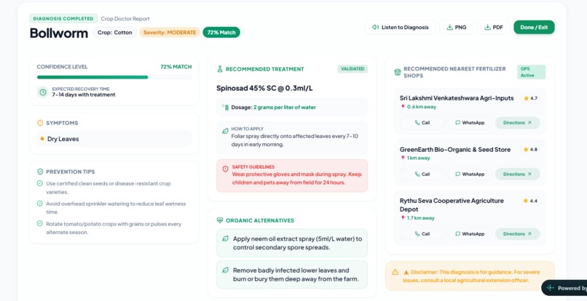
Task: Click the disclaimer warning triangle icon
Action: (395, 272)
